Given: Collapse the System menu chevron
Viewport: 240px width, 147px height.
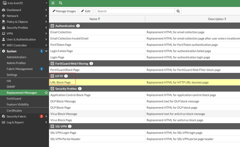Looking at the screenshot, I should pyautogui.click(x=46, y=51).
